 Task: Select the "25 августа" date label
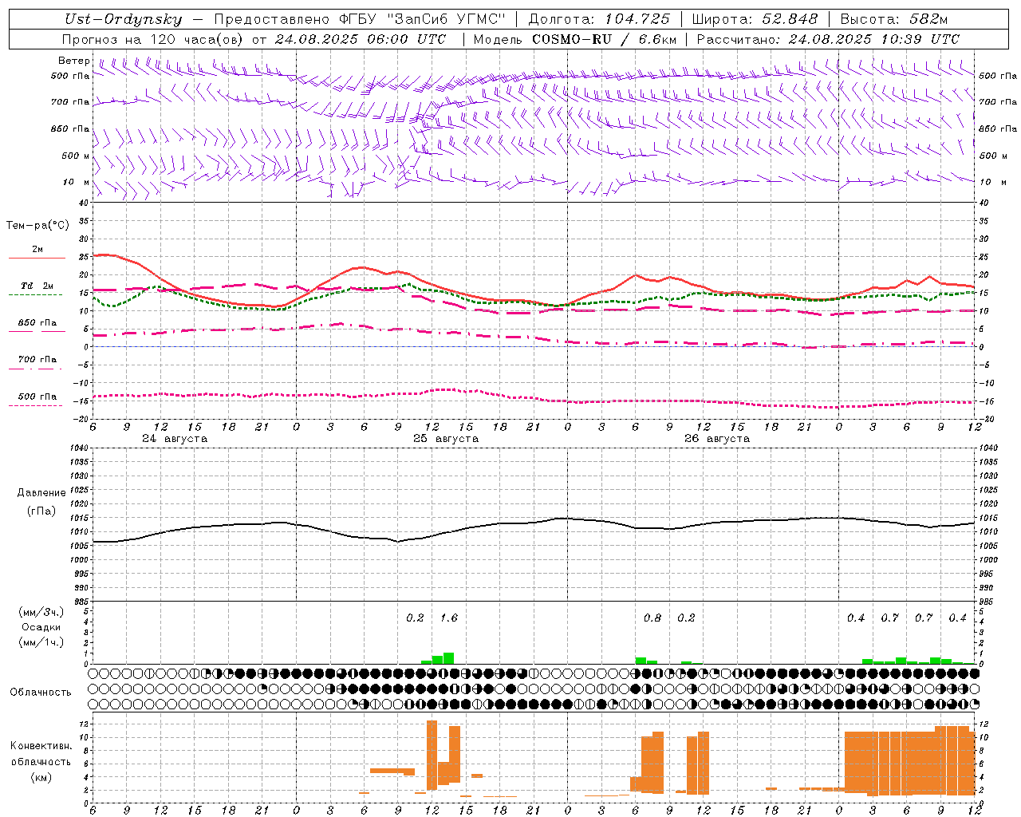click(x=446, y=439)
